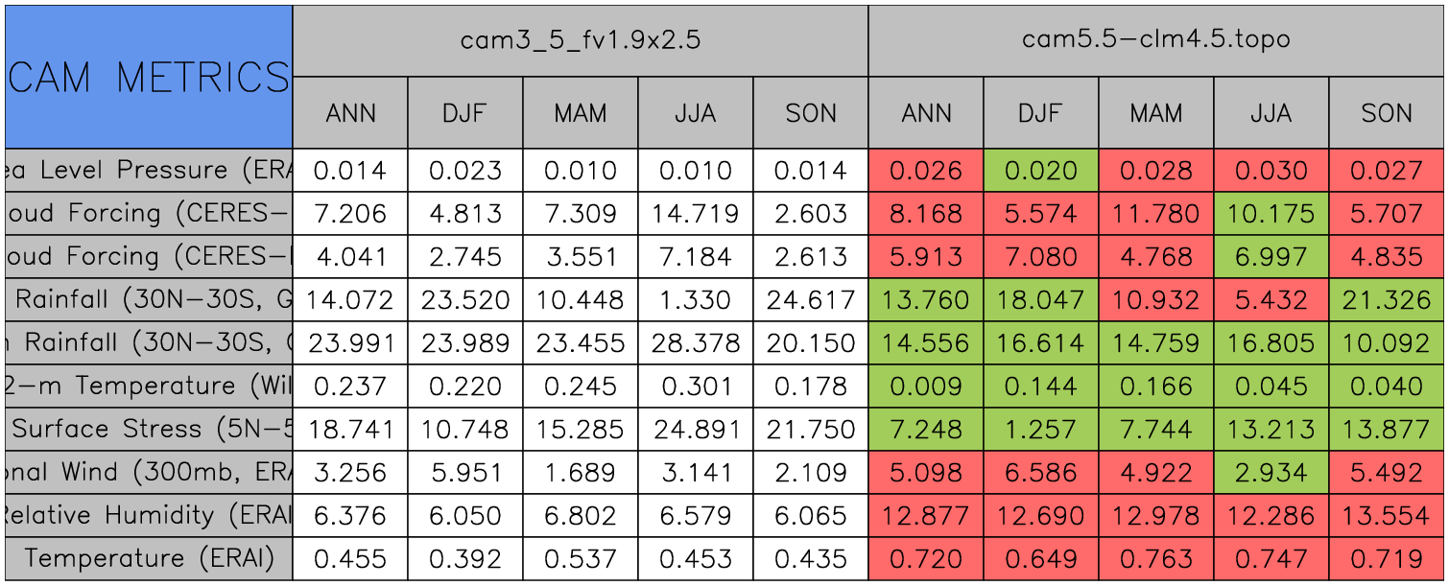The height and width of the screenshot is (586, 1449).
Task: Click the 300mb Wind row label
Action: pos(149,472)
